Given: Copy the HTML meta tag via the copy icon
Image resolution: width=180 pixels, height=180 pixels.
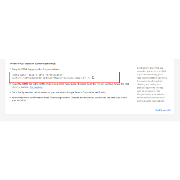Looking at the screenshot, I should 93,78.
